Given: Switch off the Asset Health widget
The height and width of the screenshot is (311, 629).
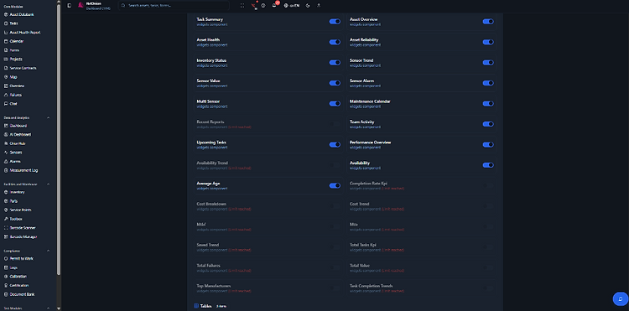Looking at the screenshot, I should 335,42.
